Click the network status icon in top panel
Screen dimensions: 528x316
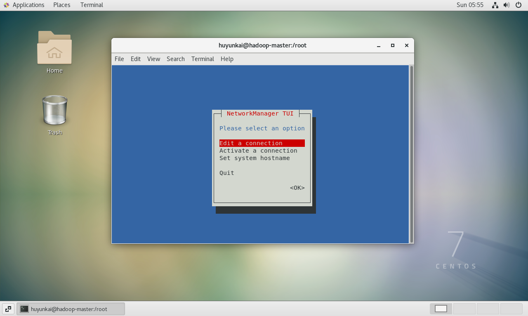pos(495,5)
